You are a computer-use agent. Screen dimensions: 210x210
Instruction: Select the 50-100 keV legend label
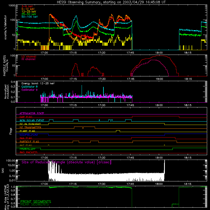[x=30, y=17]
